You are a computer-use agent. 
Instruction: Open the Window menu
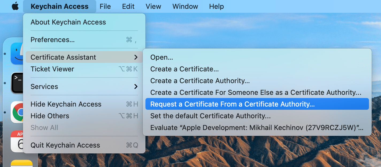click(185, 6)
